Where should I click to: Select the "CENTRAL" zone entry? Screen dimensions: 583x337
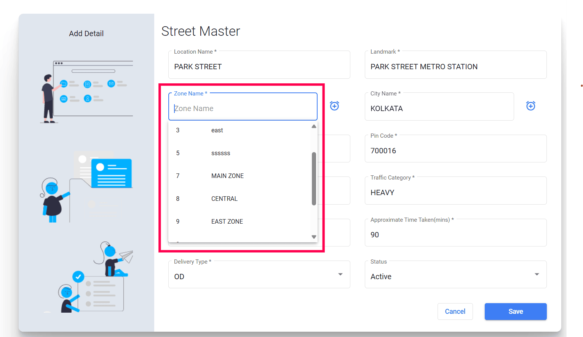[224, 199]
